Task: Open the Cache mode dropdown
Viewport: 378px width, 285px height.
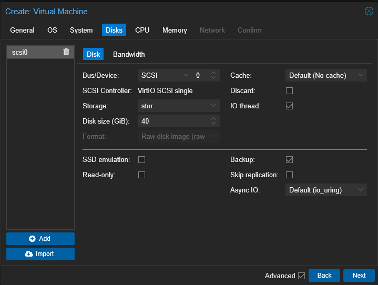Action: 326,76
